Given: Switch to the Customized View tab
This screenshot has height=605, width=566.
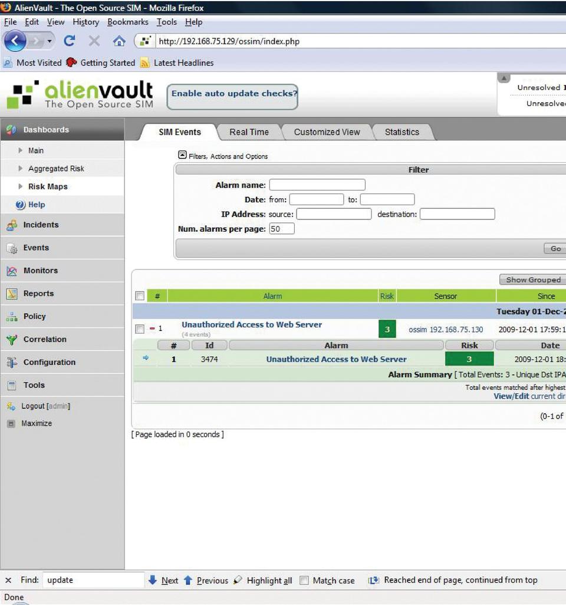Looking at the screenshot, I should (x=327, y=132).
